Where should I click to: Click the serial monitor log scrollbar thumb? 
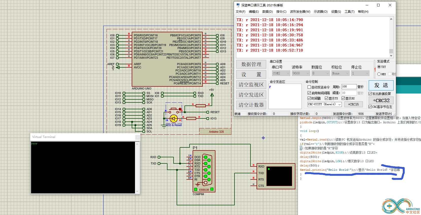(391, 51)
